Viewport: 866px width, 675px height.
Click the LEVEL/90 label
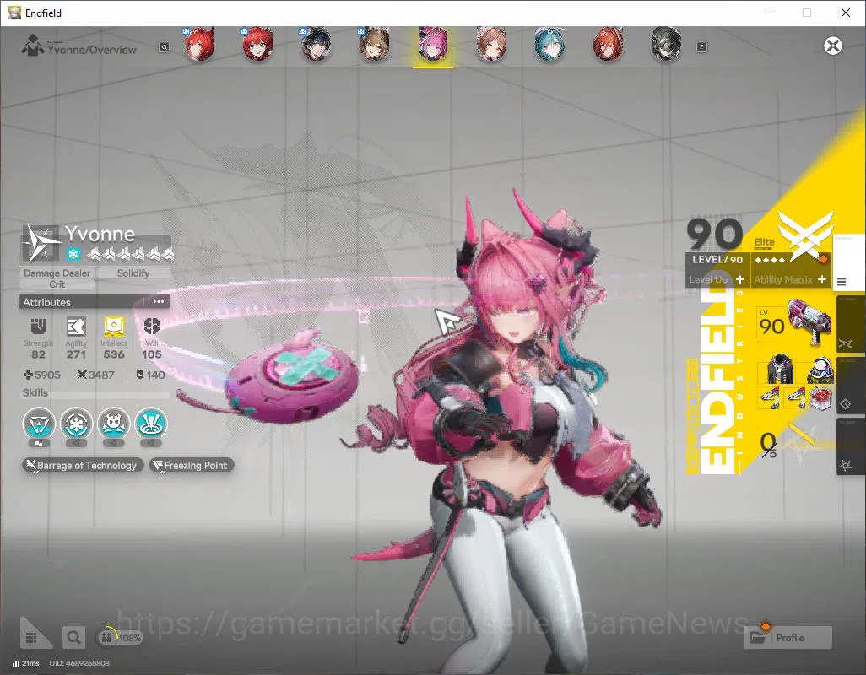(x=717, y=259)
